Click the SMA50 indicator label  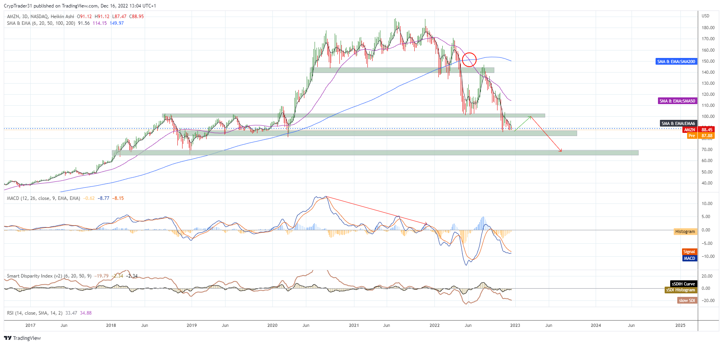point(678,101)
